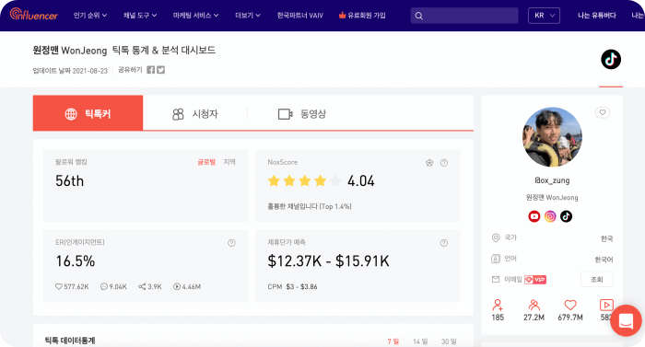Screen dimensions: 645x347
Task: Open the 마케팅 서비스 dropdown
Action: [195, 16]
